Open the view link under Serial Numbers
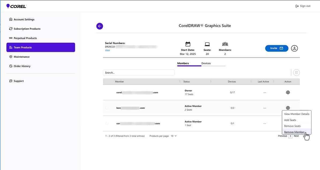This screenshot has width=320, height=170. 107,50
